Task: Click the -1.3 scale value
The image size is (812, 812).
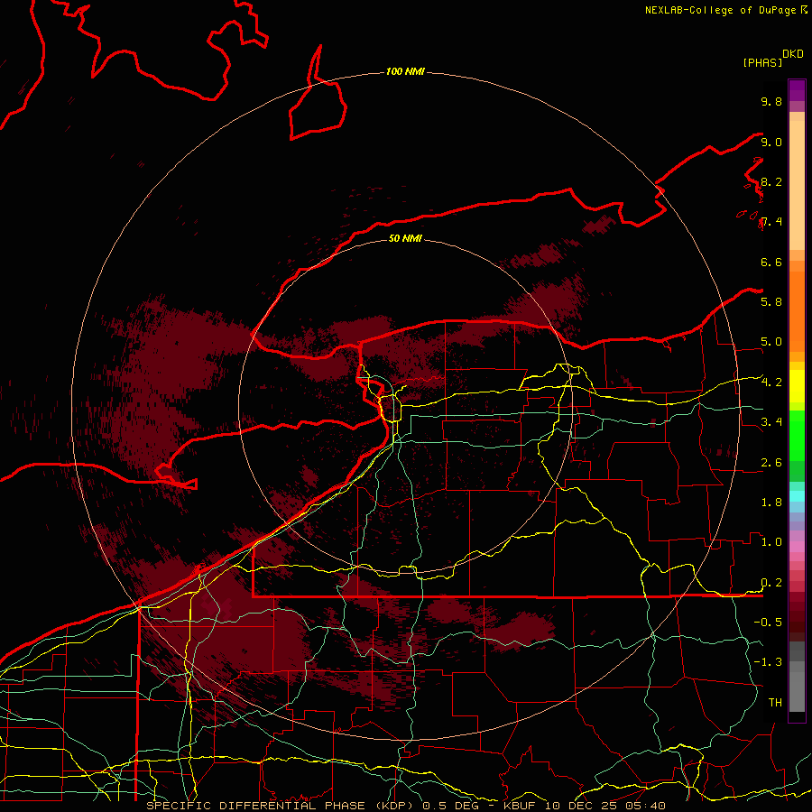Action: [768, 662]
